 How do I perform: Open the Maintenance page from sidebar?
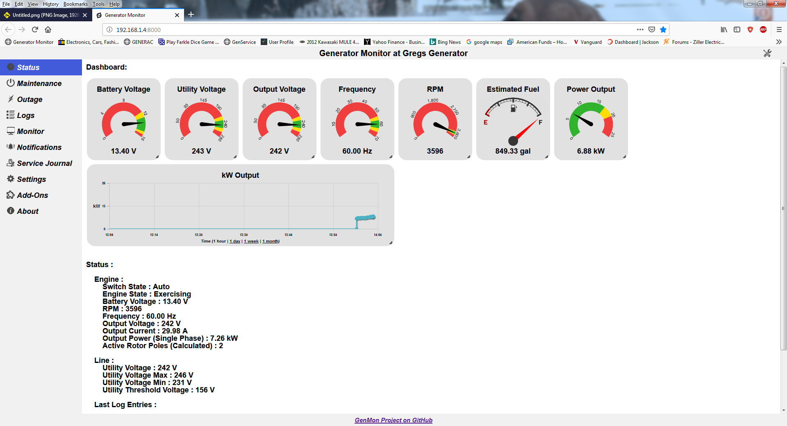coord(39,84)
